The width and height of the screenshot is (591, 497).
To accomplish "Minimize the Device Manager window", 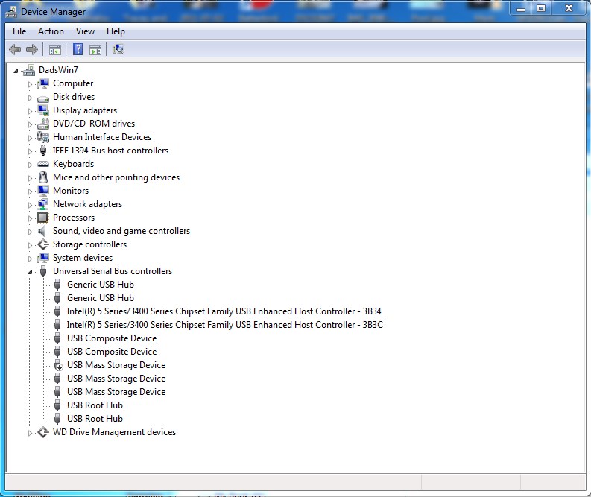I will pyautogui.click(x=521, y=8).
